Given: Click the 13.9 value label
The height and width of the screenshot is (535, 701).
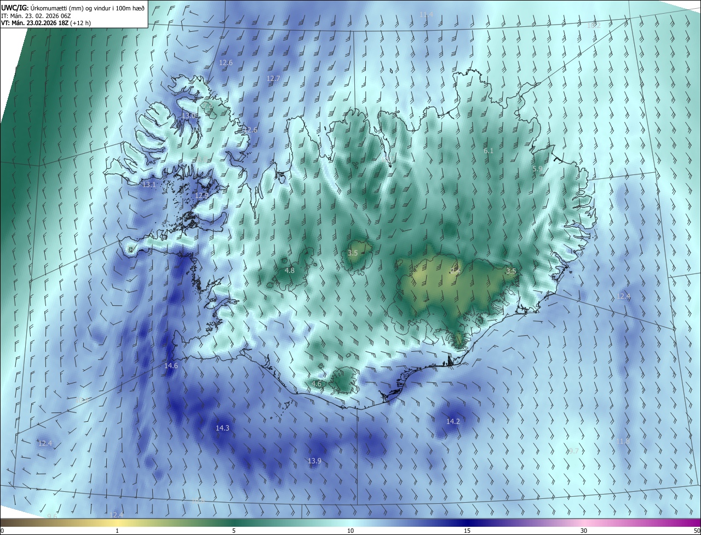Looking at the screenshot, I should coord(314,461).
